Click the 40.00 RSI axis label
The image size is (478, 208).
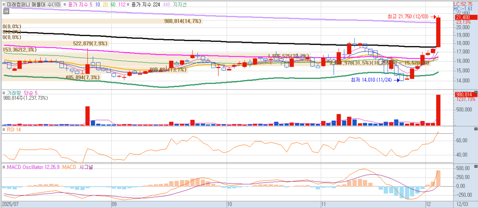(462, 155)
